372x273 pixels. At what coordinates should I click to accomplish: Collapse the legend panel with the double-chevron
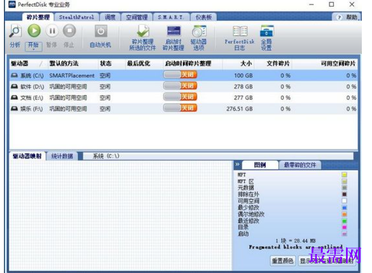pyautogui.click(x=237, y=164)
